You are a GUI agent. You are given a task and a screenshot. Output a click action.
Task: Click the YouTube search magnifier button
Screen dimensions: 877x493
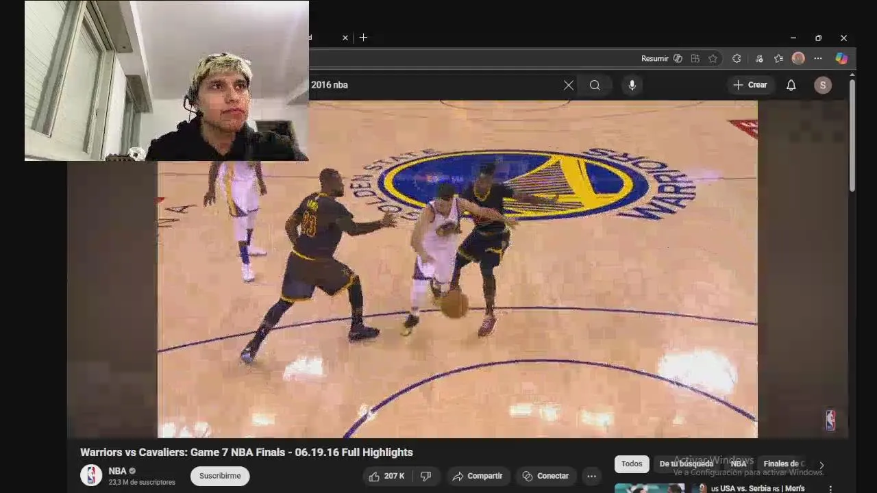595,85
